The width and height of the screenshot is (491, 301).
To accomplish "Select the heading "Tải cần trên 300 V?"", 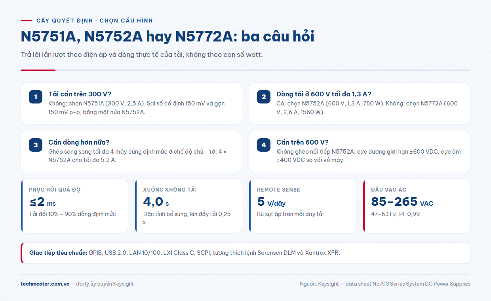I will 80,94.
